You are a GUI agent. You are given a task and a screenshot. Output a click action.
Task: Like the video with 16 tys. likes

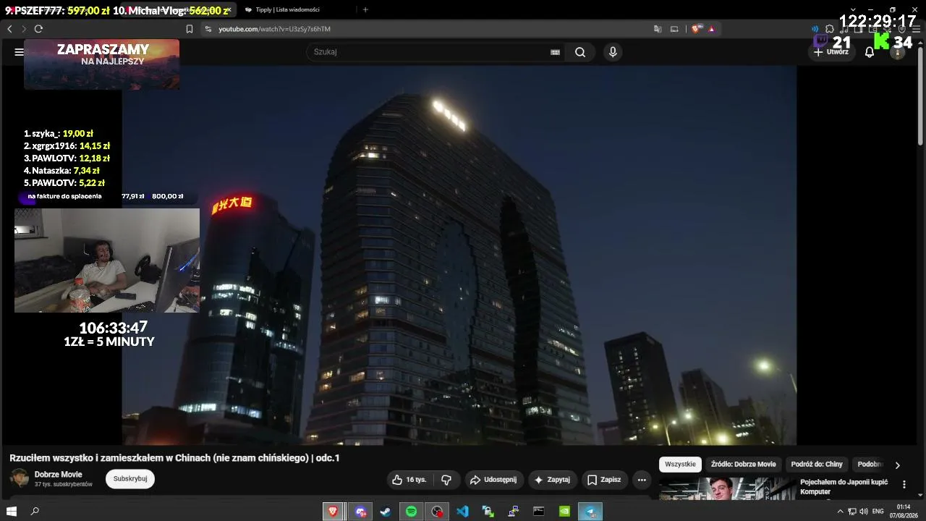pos(409,480)
